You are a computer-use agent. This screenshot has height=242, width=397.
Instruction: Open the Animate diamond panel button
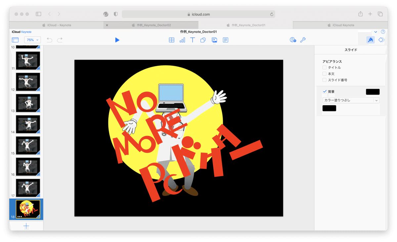click(381, 40)
